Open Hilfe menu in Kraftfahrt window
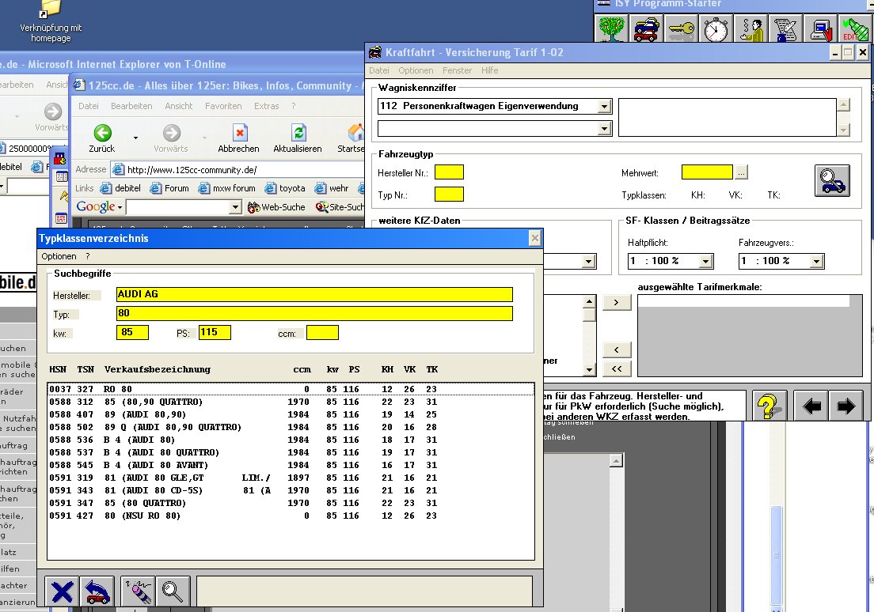The height and width of the screenshot is (612, 874). click(490, 70)
